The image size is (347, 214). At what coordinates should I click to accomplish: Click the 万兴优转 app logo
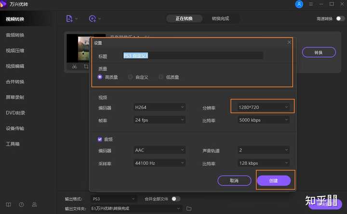pos(3,4)
